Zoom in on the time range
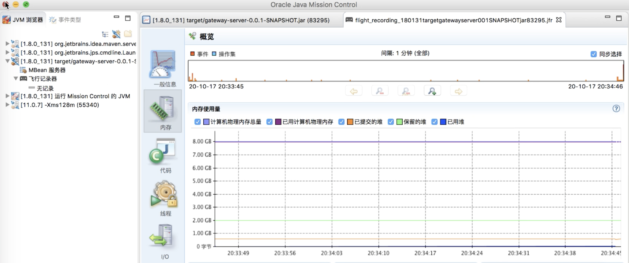The width and height of the screenshot is (629, 263). [432, 91]
